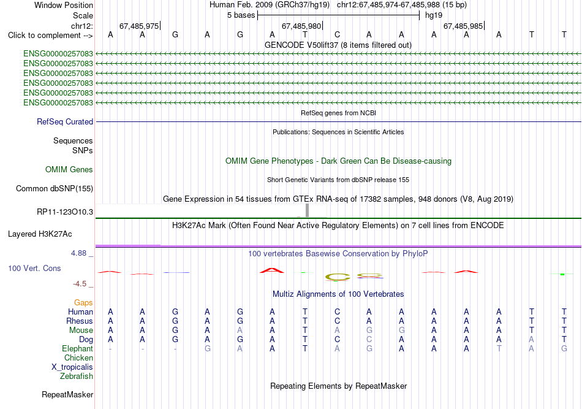The height and width of the screenshot is (409, 582).
Task: Click the 'SNPs' subtrack label
Action: (83, 150)
